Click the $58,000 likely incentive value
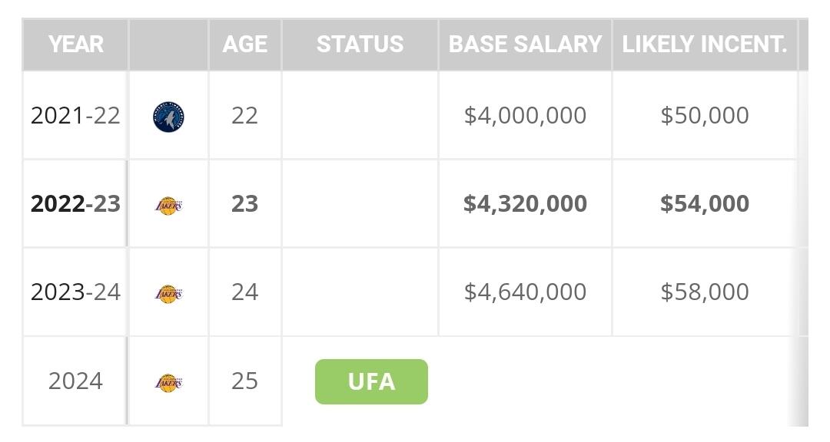Image resolution: width=830 pixels, height=442 pixels. [705, 292]
